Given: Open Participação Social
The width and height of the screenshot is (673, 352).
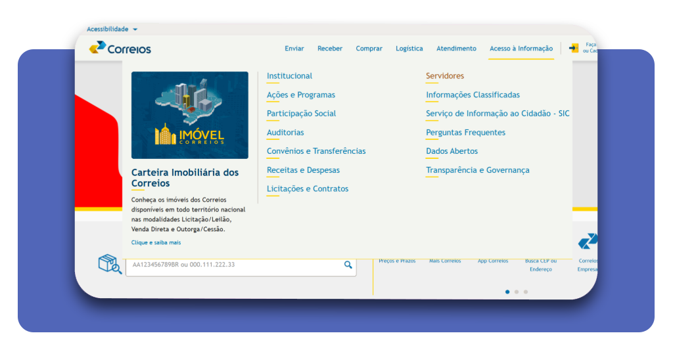Looking at the screenshot, I should tap(301, 114).
